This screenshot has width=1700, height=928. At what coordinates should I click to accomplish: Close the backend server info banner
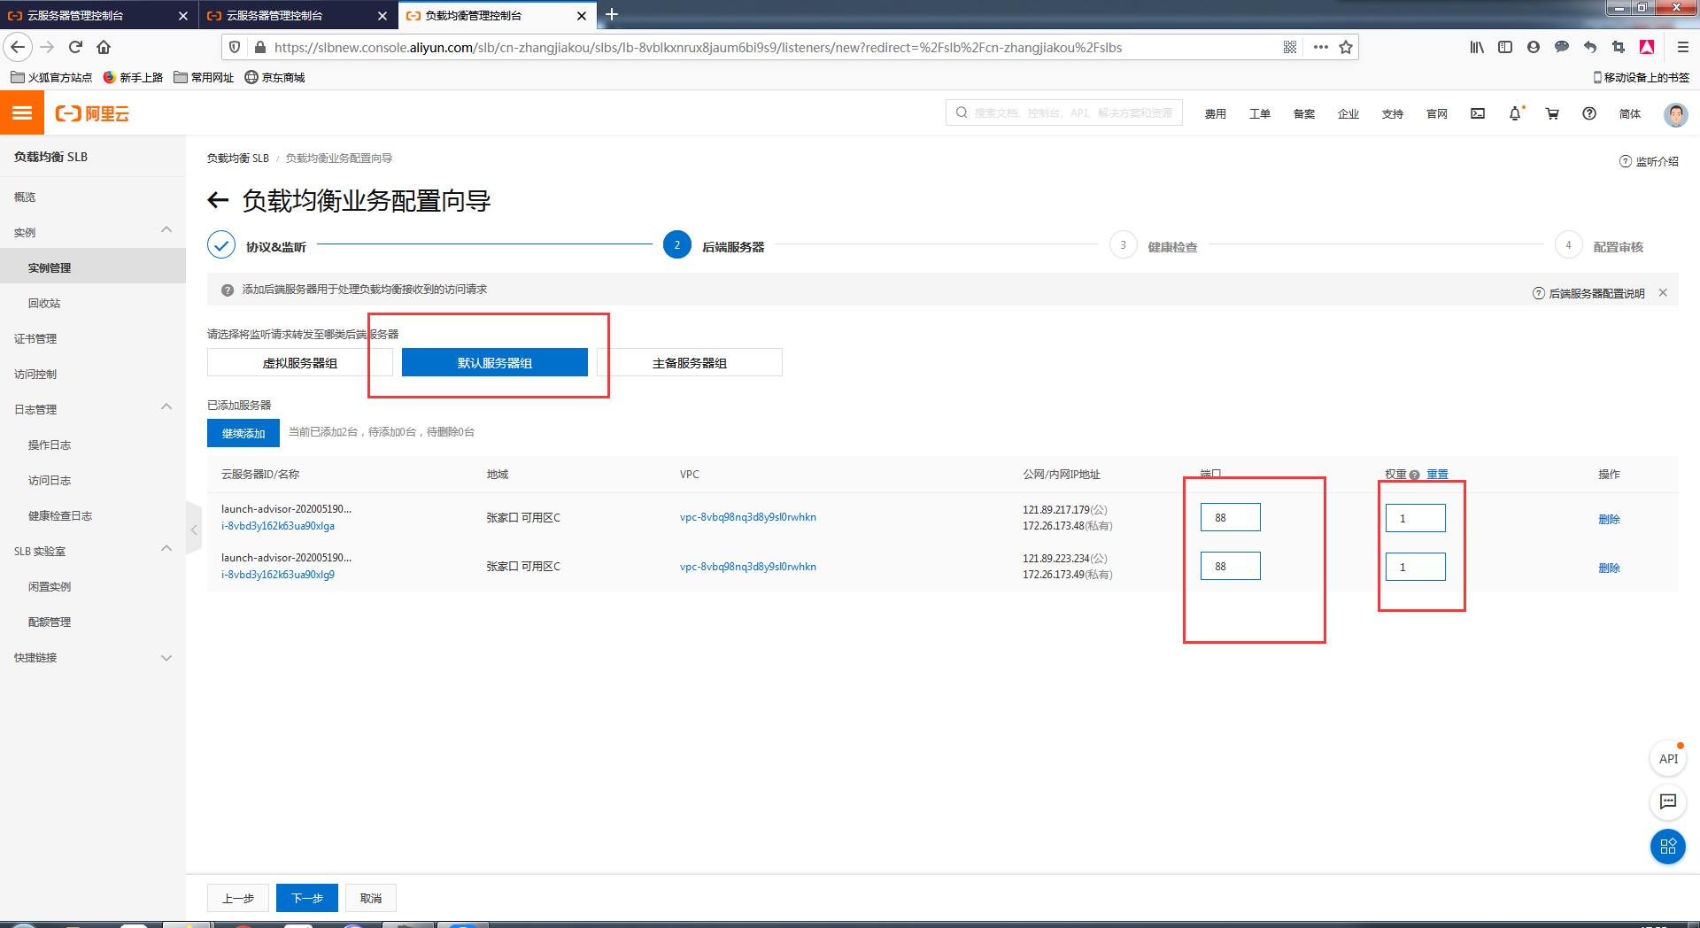(x=1663, y=293)
